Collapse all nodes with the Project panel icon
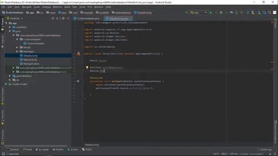Image resolution: width=278 pixels, height=156 pixels. coord(57,18)
